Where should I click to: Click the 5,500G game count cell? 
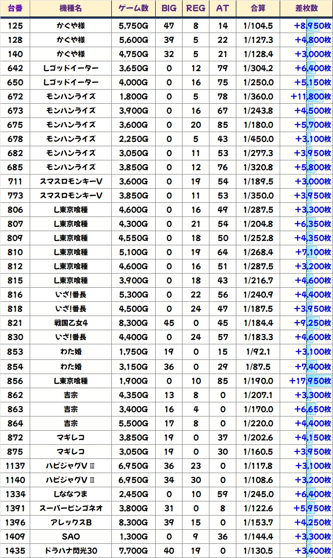coord(133,424)
